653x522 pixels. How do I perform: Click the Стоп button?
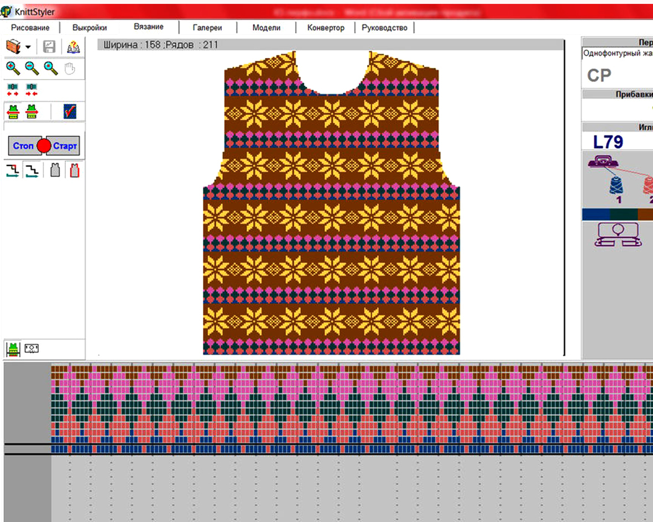pos(23,146)
